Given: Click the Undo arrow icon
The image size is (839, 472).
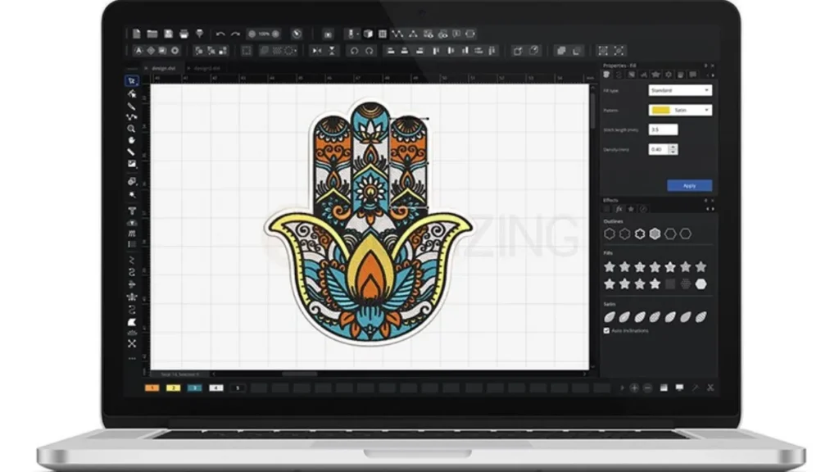Looking at the screenshot, I should coord(220,34).
